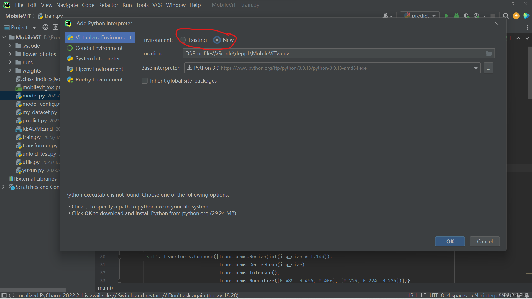Select transformer.py in project tree

(x=40, y=145)
